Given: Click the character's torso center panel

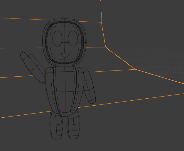Looking at the screenshot, I should pos(65,91).
